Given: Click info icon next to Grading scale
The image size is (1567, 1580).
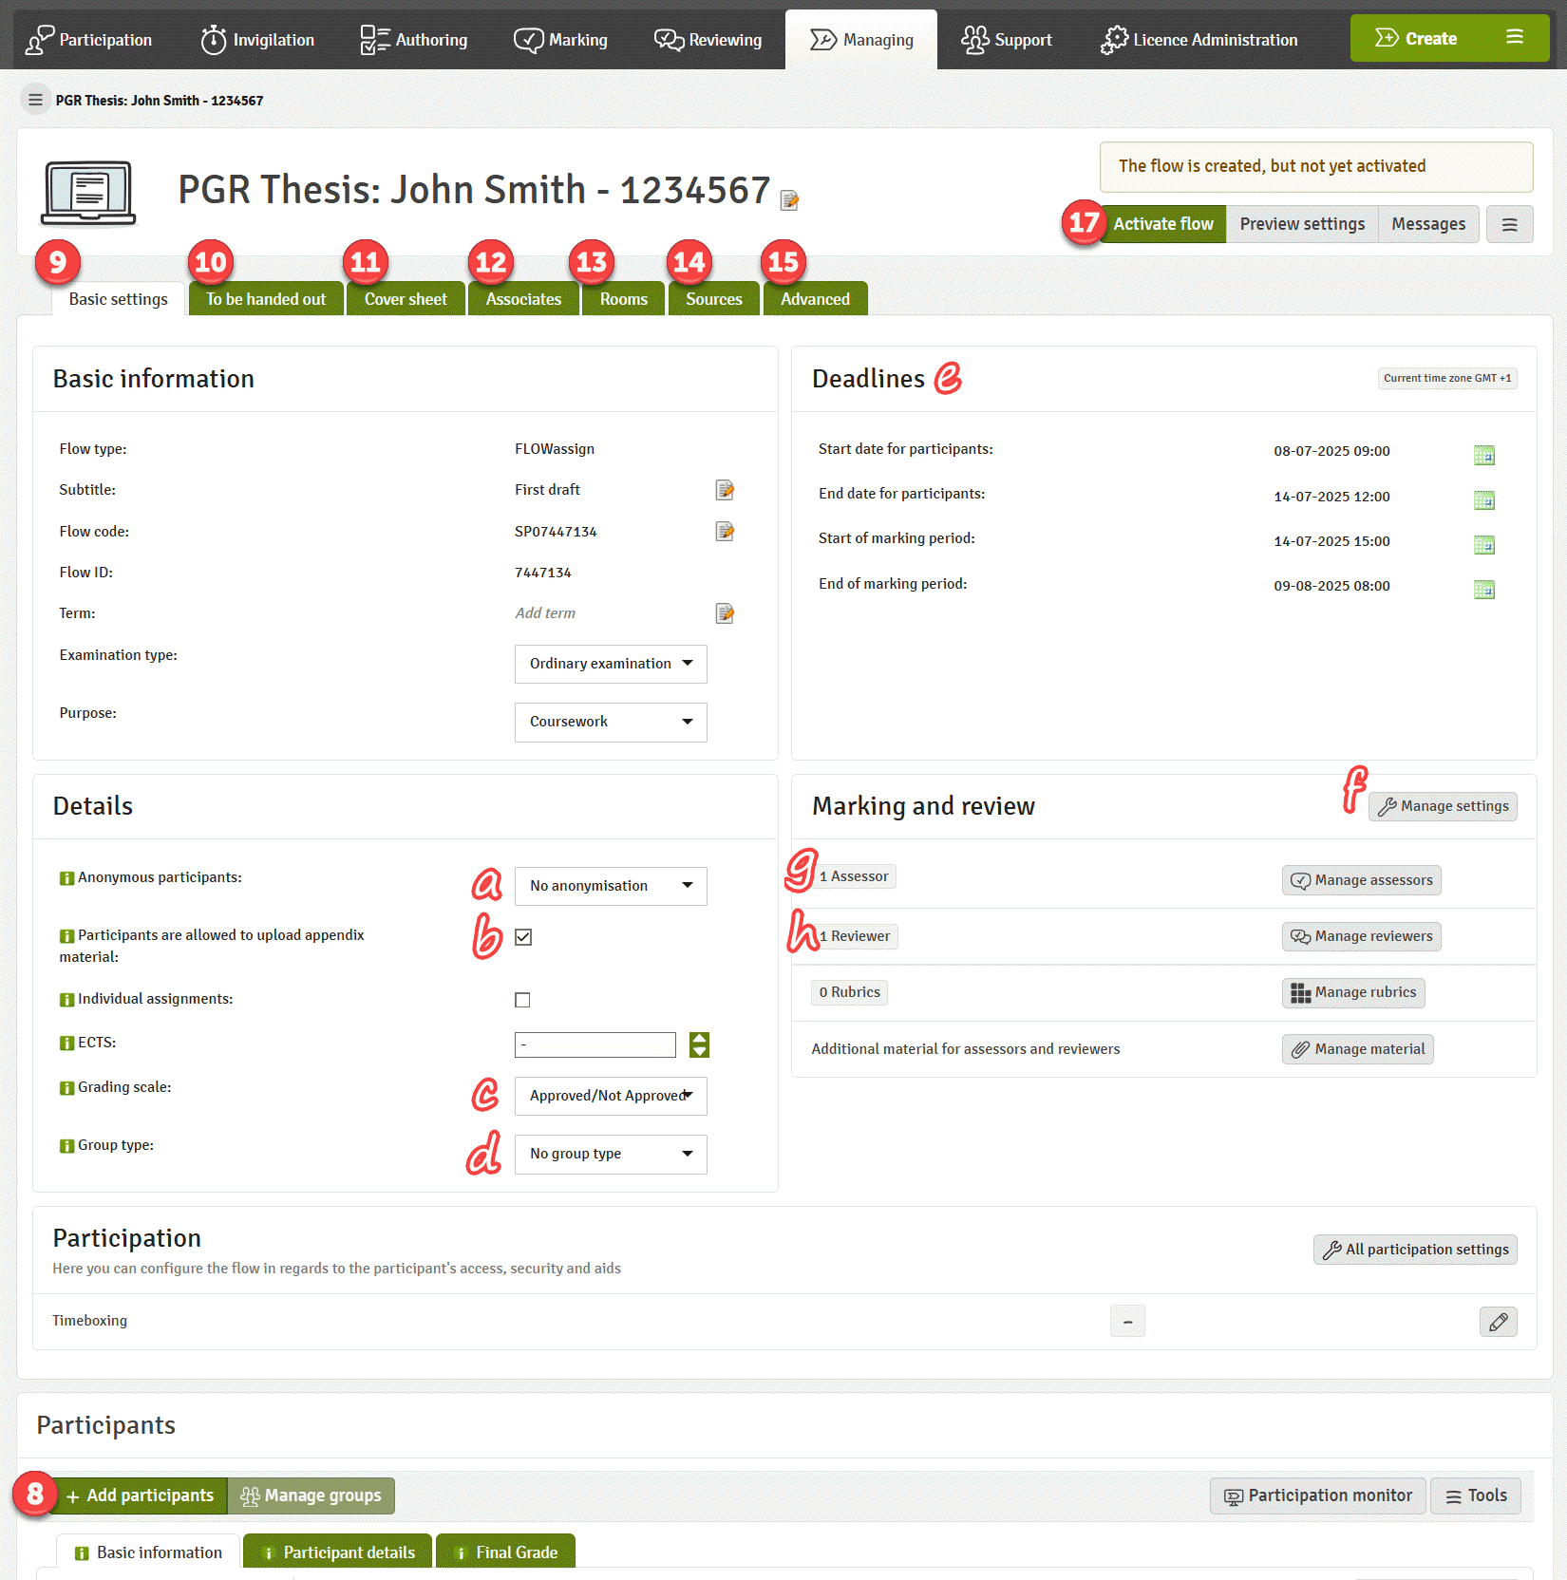Looking at the screenshot, I should pos(66,1088).
